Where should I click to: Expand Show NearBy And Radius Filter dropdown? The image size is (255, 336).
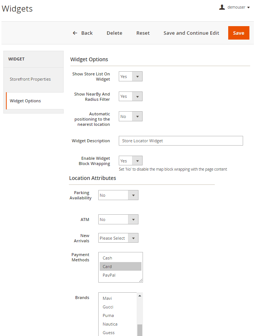point(131,96)
